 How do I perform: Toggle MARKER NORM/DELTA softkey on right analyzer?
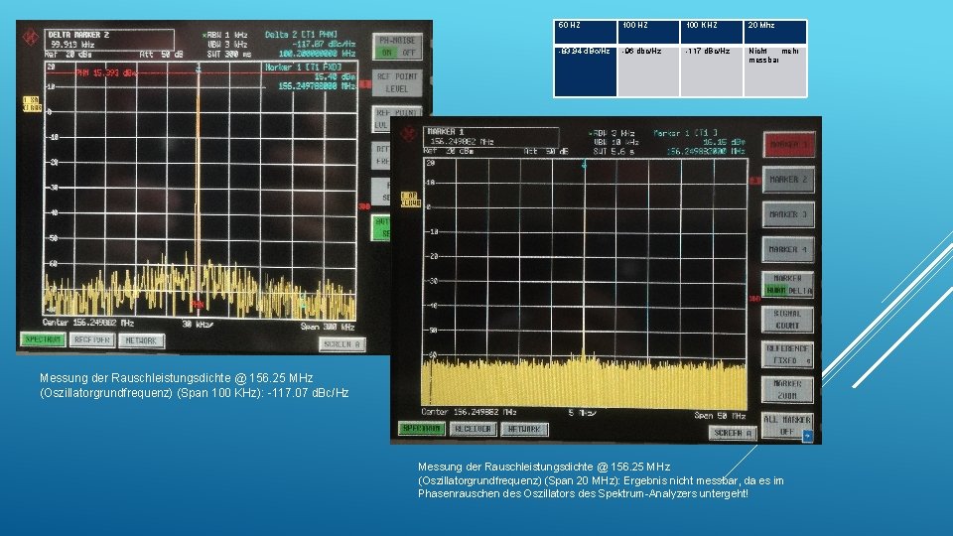click(x=787, y=285)
